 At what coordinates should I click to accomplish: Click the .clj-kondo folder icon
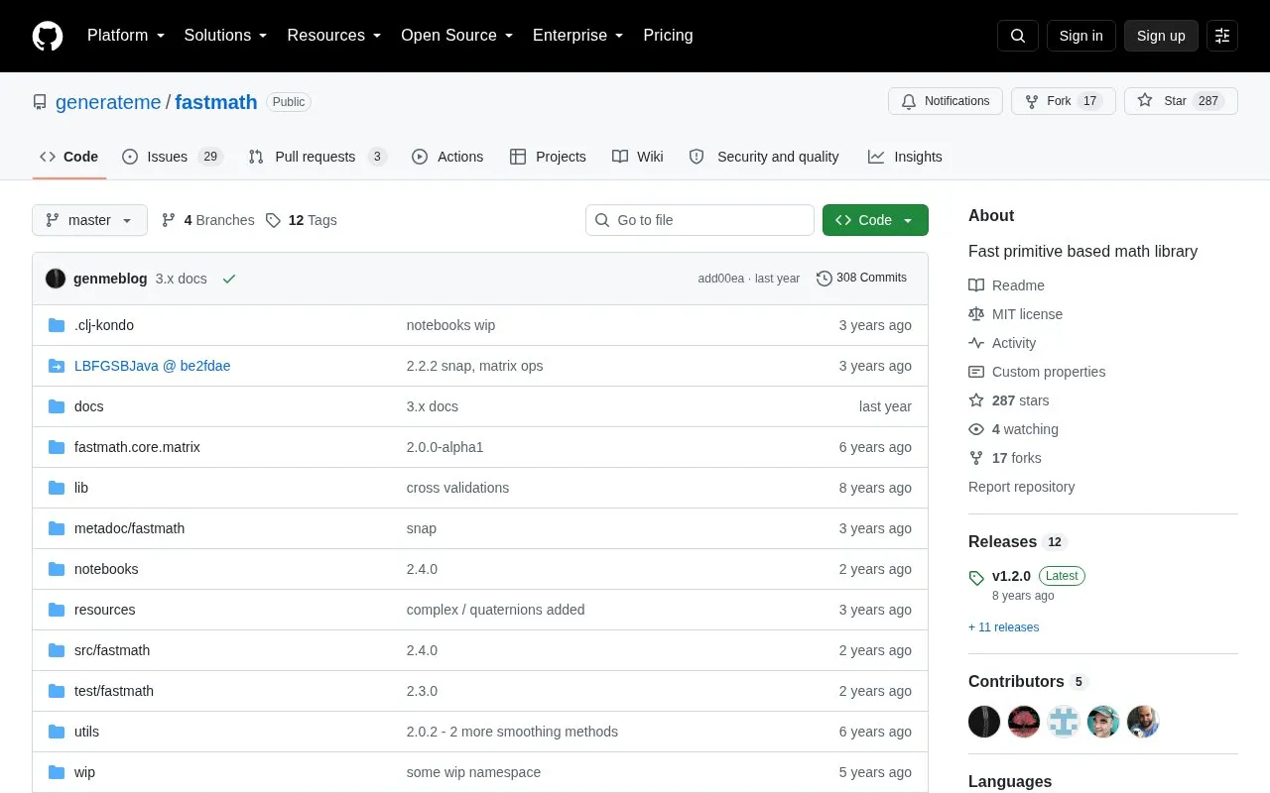tap(57, 325)
